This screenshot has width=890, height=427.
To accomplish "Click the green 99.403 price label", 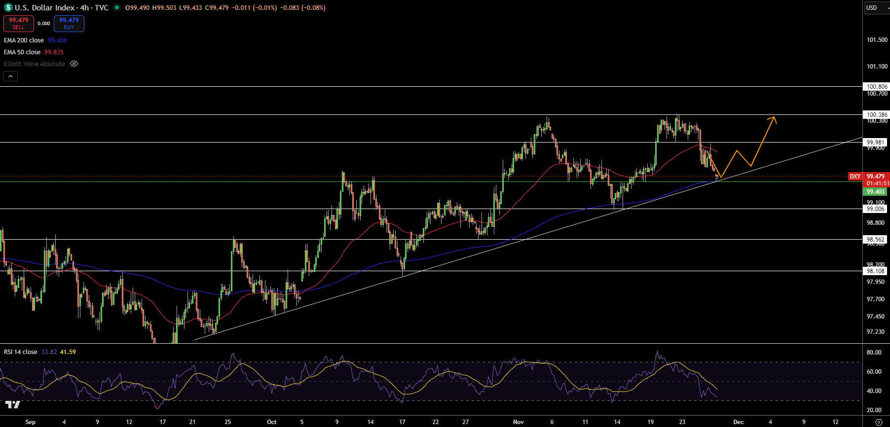I will point(876,192).
